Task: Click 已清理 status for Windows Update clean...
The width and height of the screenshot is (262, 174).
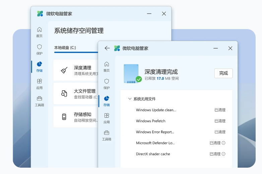Action: tap(220, 110)
